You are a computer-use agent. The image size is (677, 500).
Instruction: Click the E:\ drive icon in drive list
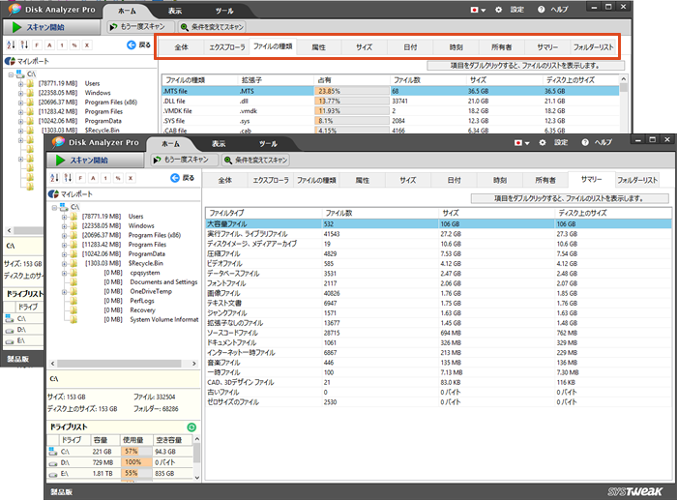pos(52,474)
